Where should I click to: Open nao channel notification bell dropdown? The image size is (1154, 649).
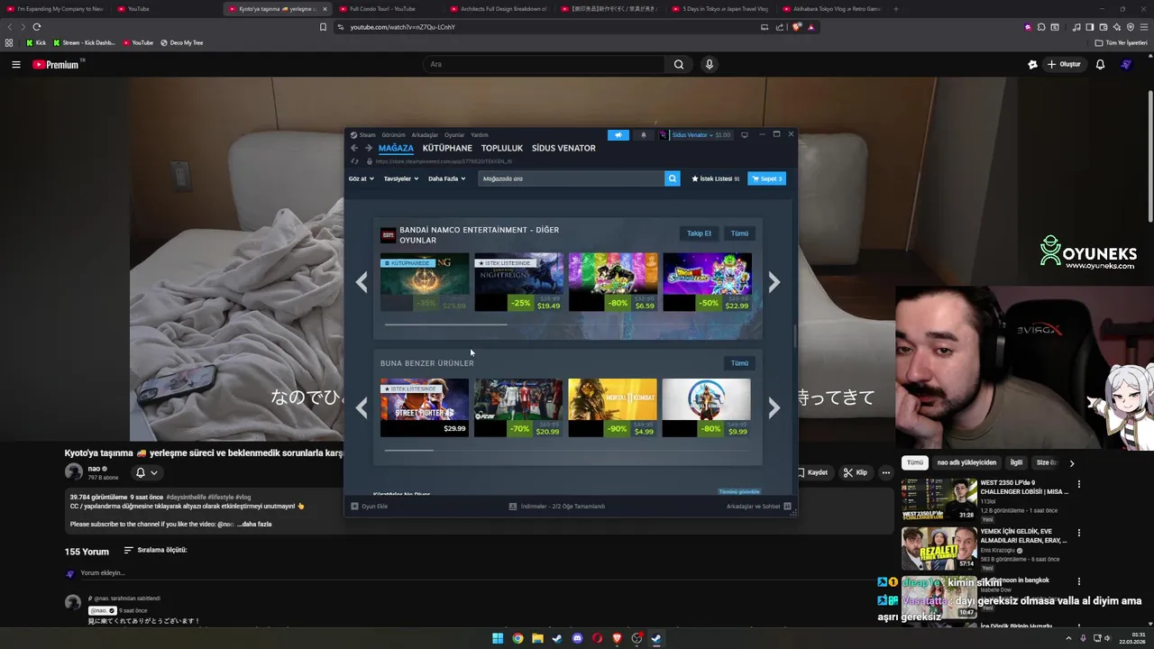coord(146,472)
